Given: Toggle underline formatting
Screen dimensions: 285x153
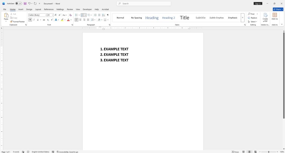Looking at the screenshot, I should coord(38,20).
